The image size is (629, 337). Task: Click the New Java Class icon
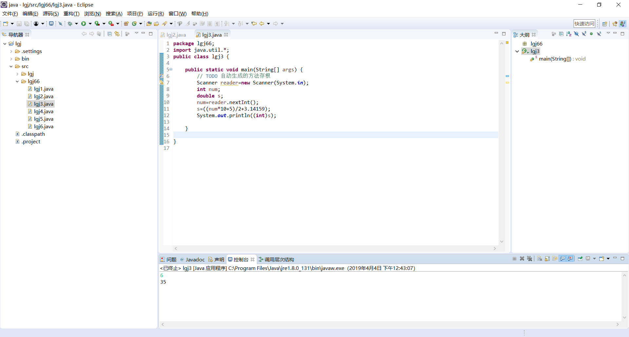tap(134, 24)
